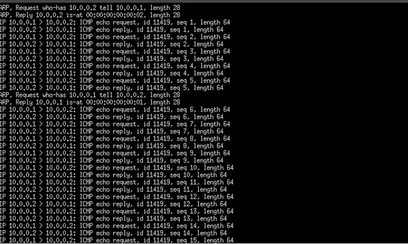
Task: Click the ARP Reply 10.0.0.1 is-at line
Action: [x=90, y=102]
